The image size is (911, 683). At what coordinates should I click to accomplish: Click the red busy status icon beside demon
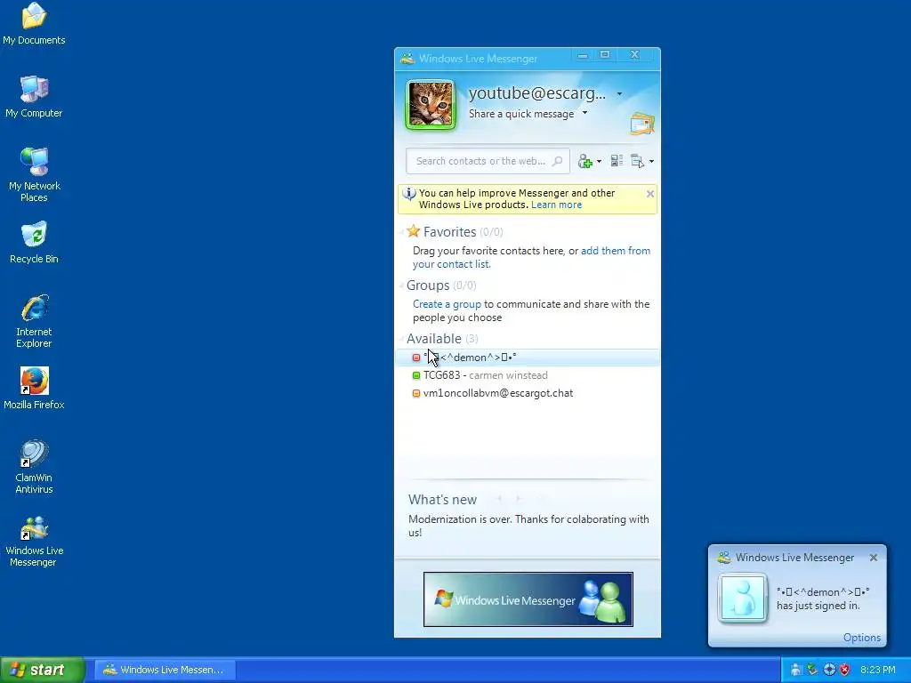[x=416, y=358]
